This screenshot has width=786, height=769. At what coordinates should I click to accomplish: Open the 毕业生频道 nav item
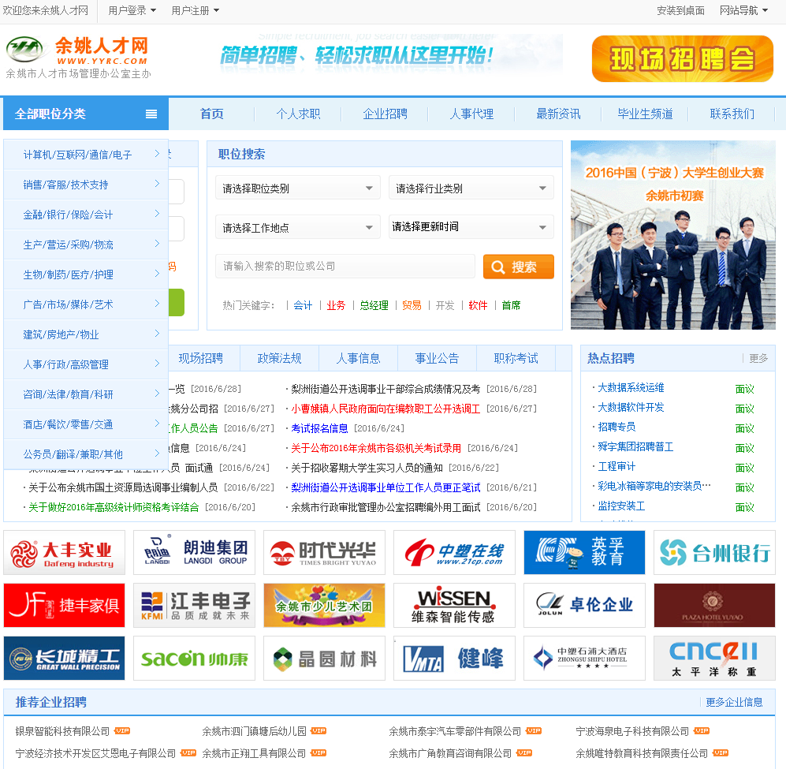pos(645,114)
